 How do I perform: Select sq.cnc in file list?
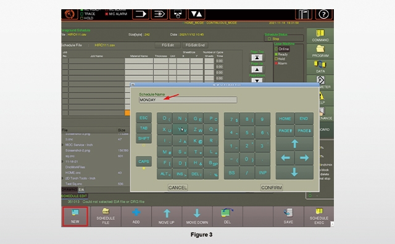69,156
